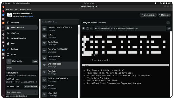The width and height of the screenshot is (175, 99).
Task: Click server icon beside Raisin Node
Action: pos(44,43)
